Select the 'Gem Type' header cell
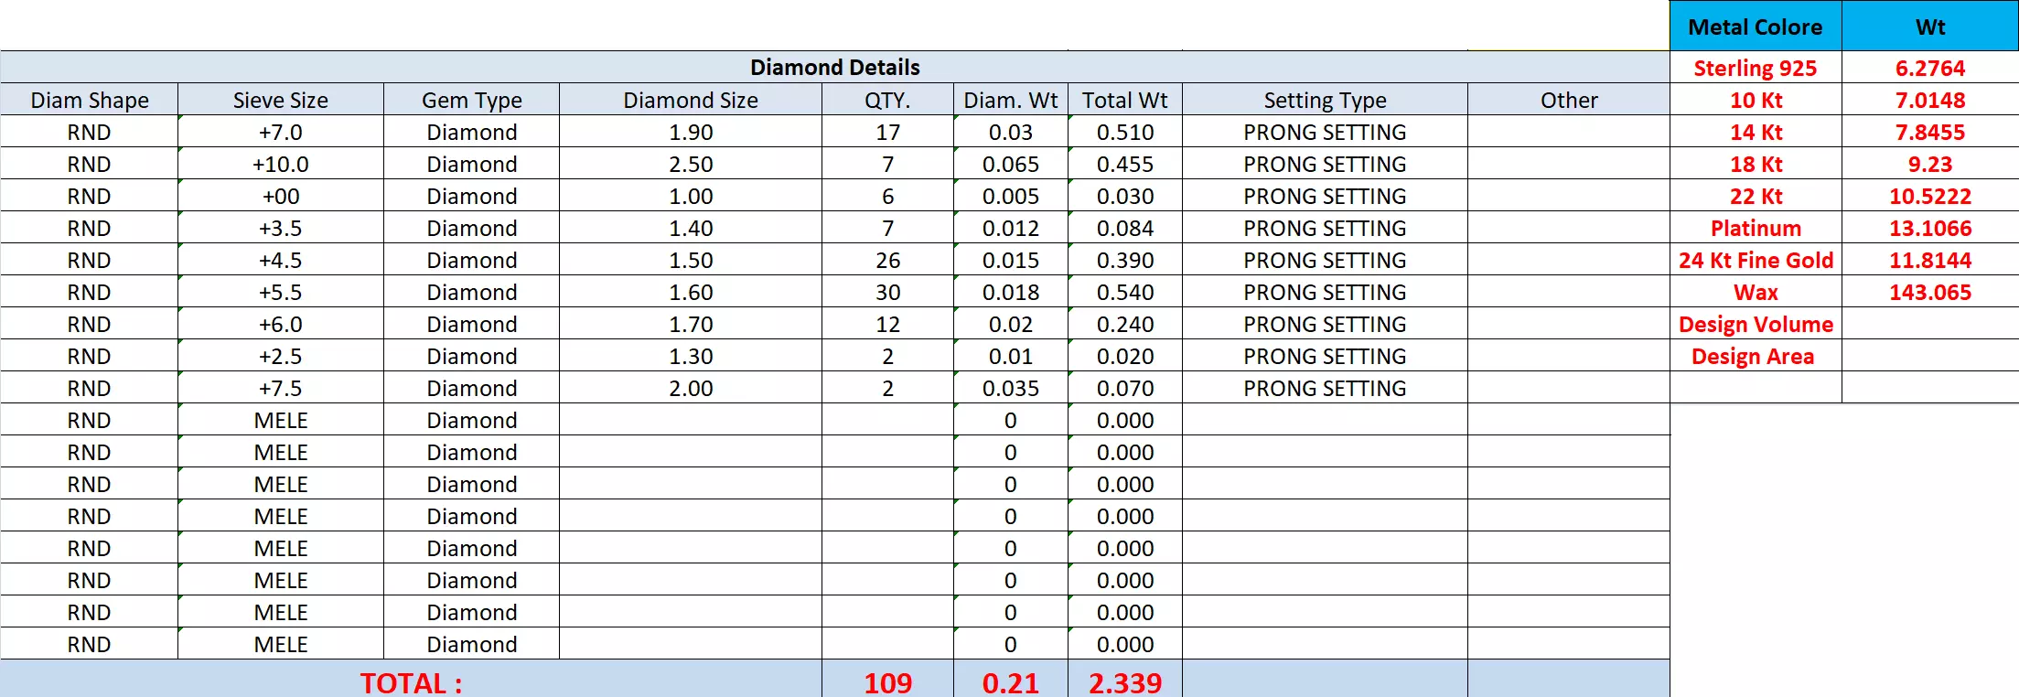Image resolution: width=2019 pixels, height=697 pixels. [x=471, y=100]
